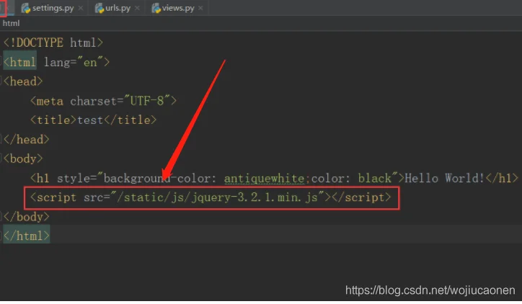The image size is (522, 304).
Task: Click the Python file icon on urls.py
Action: coord(99,9)
